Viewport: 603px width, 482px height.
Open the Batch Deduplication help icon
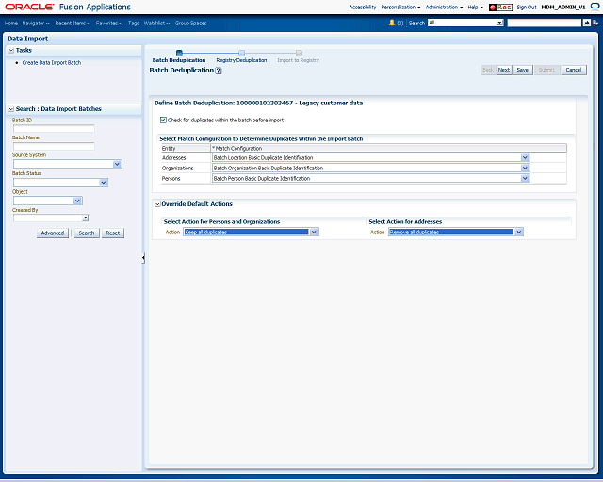coord(218,71)
